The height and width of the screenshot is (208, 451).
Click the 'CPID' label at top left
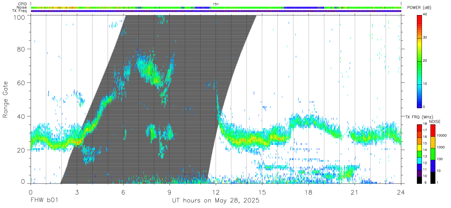[x=23, y=4]
